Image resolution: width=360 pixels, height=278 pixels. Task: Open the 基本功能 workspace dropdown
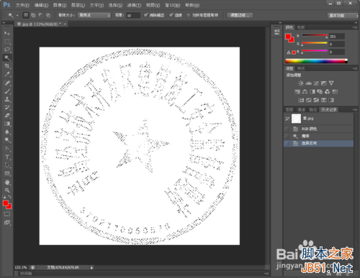click(x=343, y=16)
